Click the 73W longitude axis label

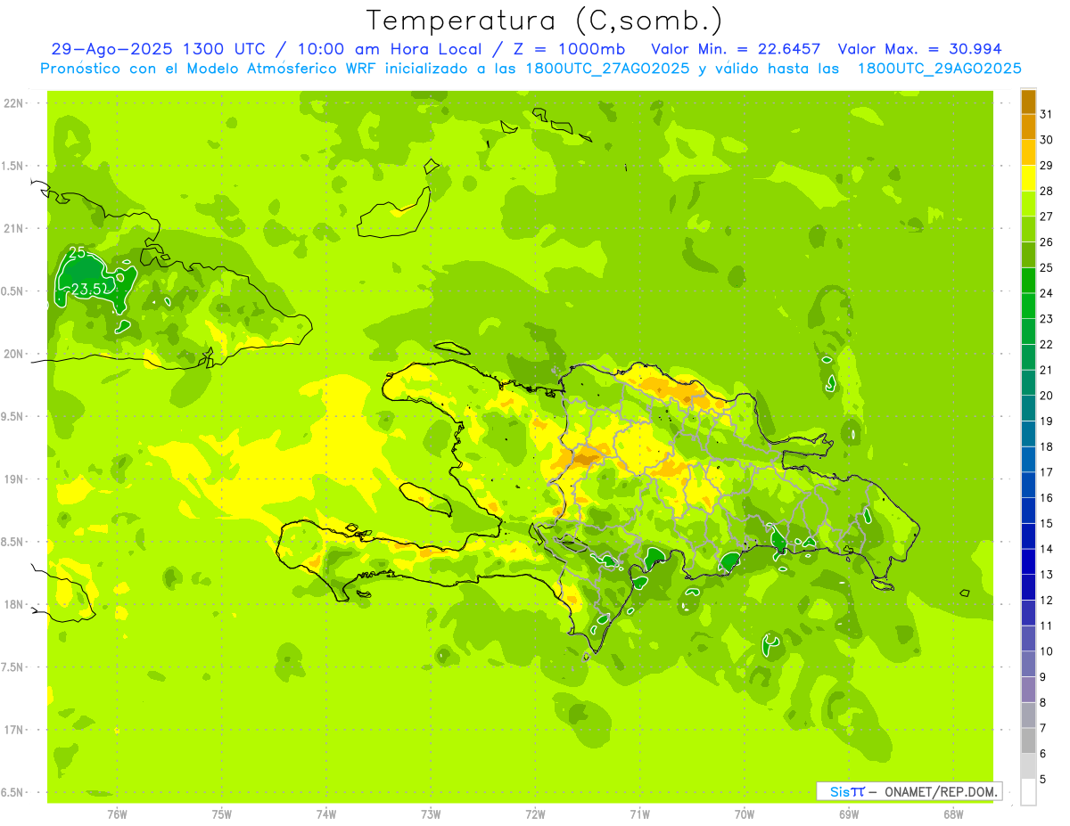coord(431,814)
